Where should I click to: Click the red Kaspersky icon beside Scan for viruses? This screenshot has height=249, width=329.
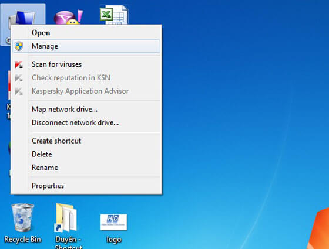[19, 64]
